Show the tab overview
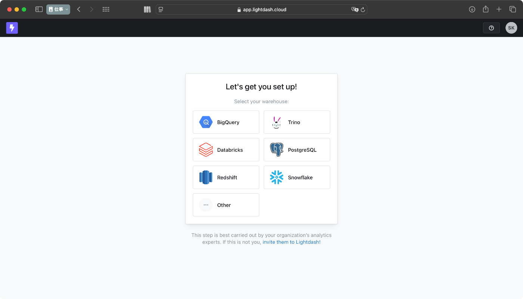523x299 pixels. 513,9
